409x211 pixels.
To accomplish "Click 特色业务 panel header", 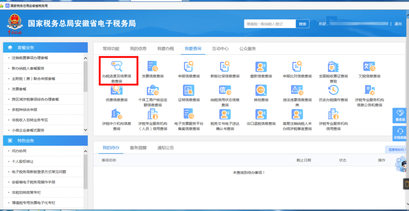I will (45, 141).
